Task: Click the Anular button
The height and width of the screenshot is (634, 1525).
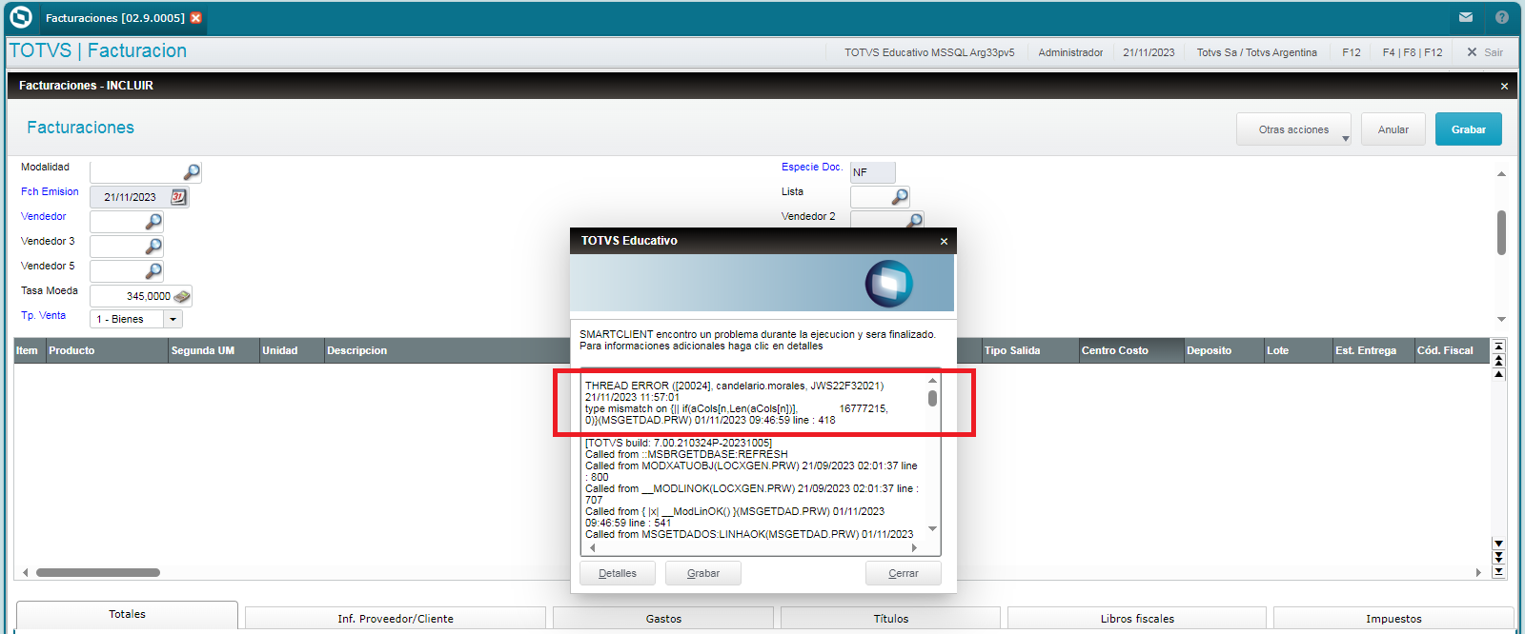Action: coord(1393,129)
